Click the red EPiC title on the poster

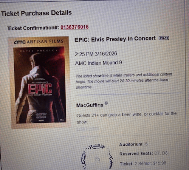point(40,88)
